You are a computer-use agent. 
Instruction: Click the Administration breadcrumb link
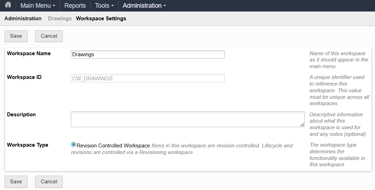click(x=23, y=19)
